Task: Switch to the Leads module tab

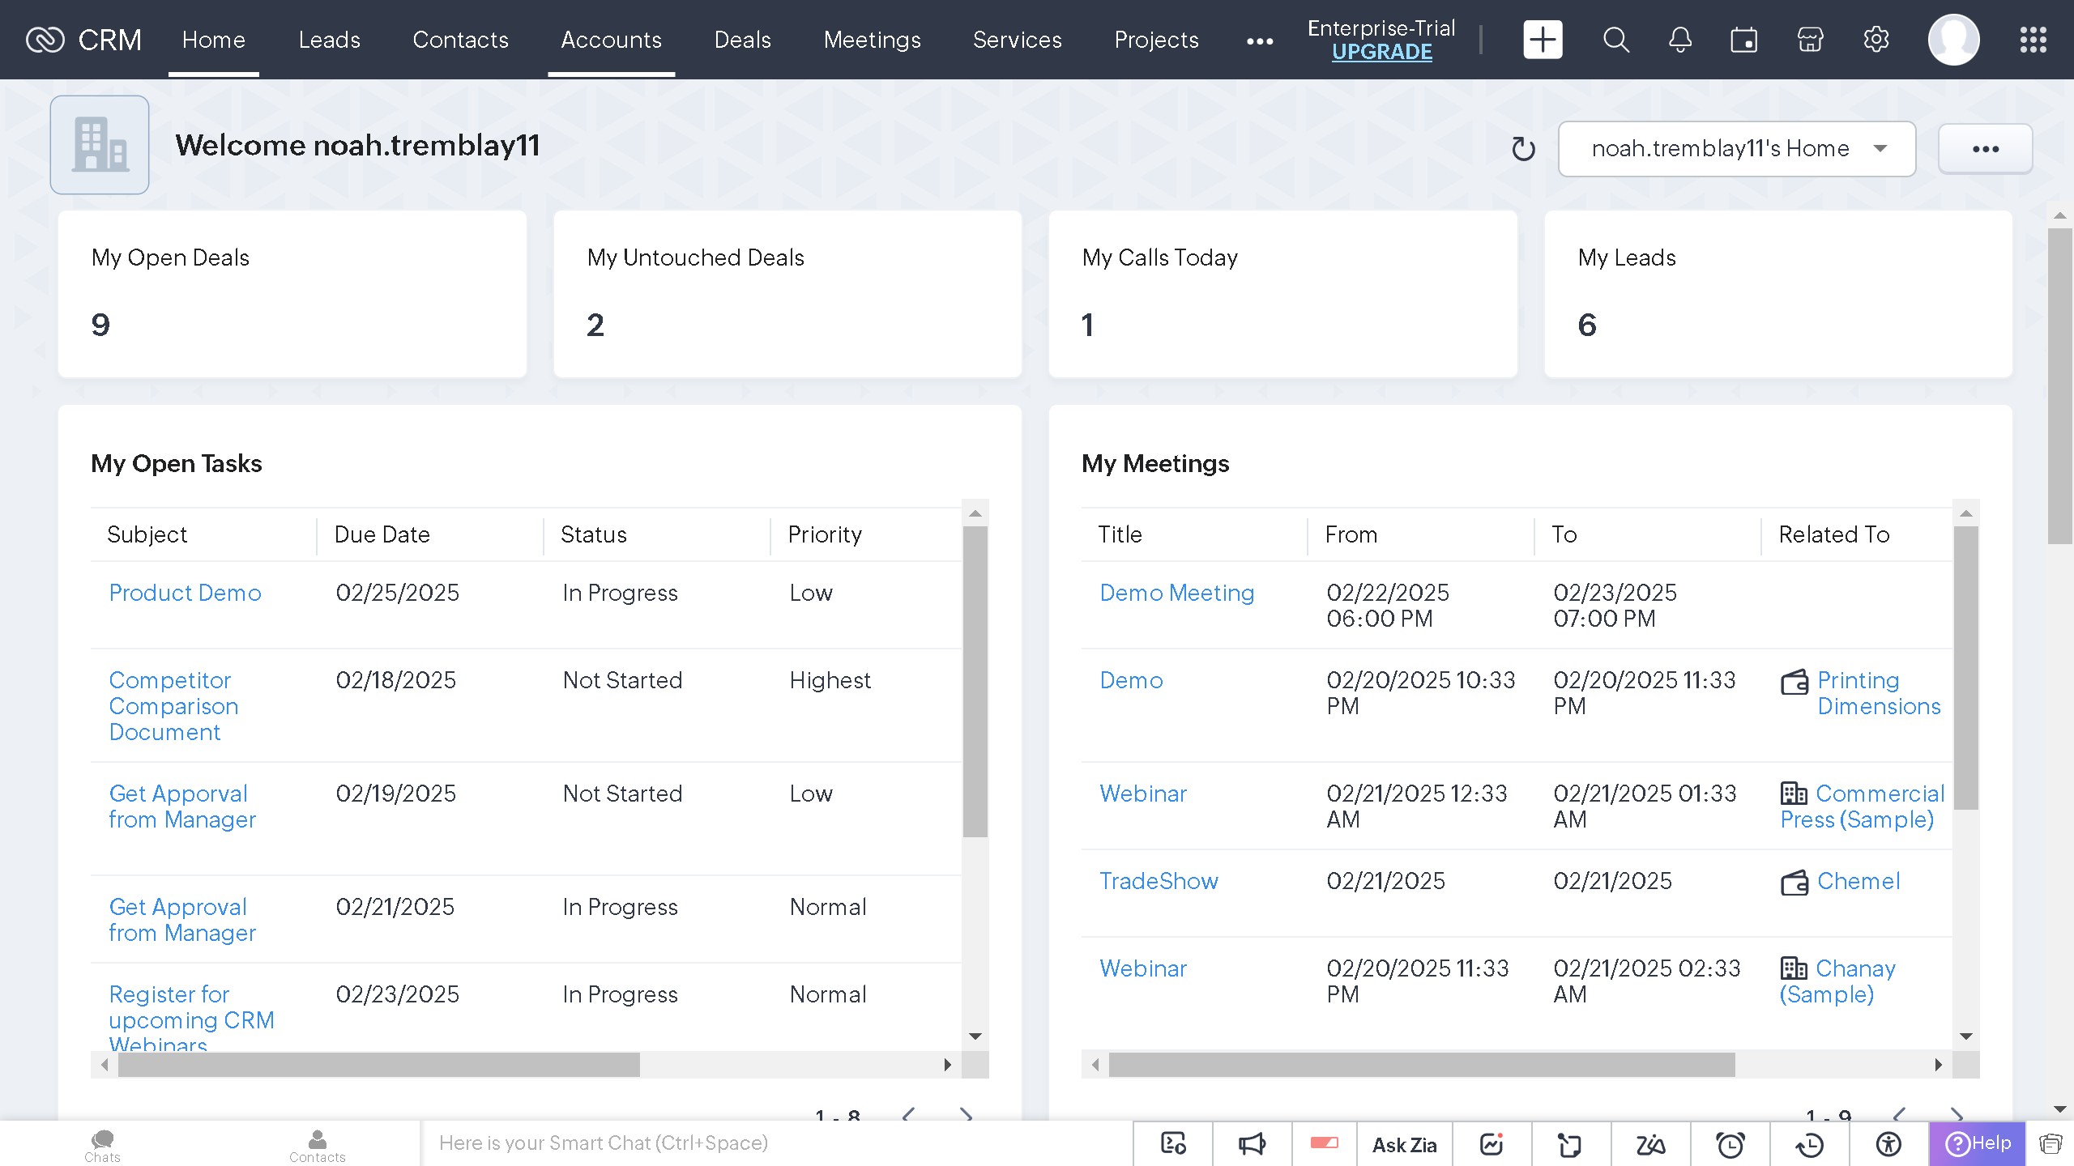Action: point(329,40)
